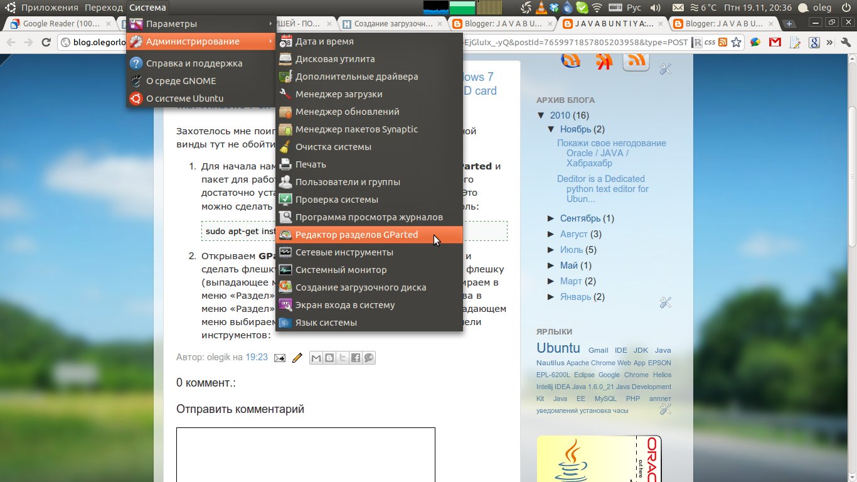Click the Google 'g' extension icon

point(814,43)
